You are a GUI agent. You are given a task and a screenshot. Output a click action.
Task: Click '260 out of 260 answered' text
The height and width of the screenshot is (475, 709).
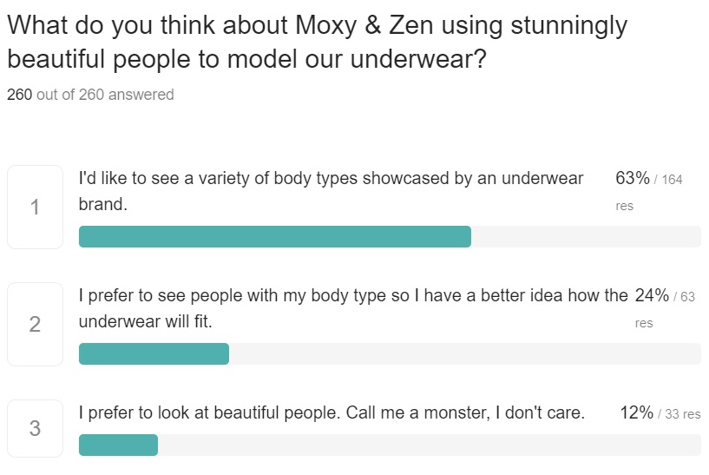tap(90, 95)
